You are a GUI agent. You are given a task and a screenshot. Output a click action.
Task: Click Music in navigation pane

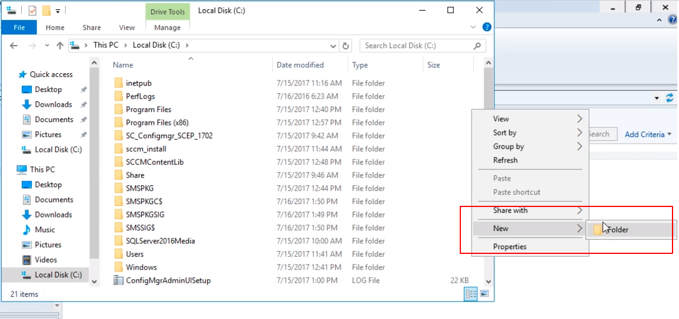[45, 230]
